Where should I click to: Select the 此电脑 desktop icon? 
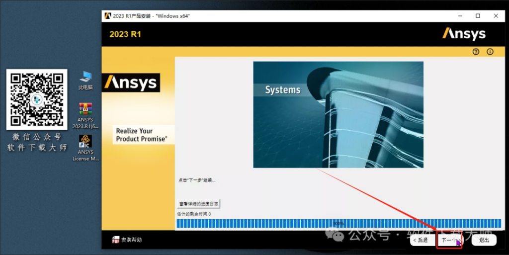85,80
